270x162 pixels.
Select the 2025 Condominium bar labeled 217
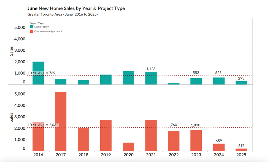coord(241,150)
